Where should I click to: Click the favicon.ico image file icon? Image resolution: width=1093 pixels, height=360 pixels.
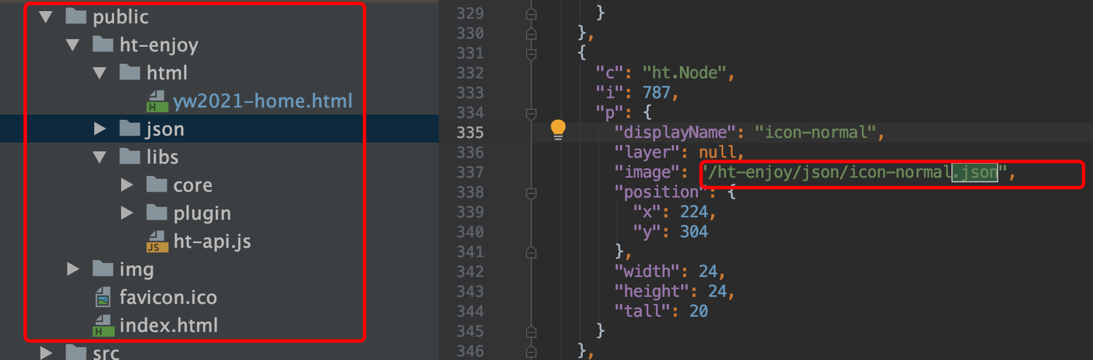(103, 297)
